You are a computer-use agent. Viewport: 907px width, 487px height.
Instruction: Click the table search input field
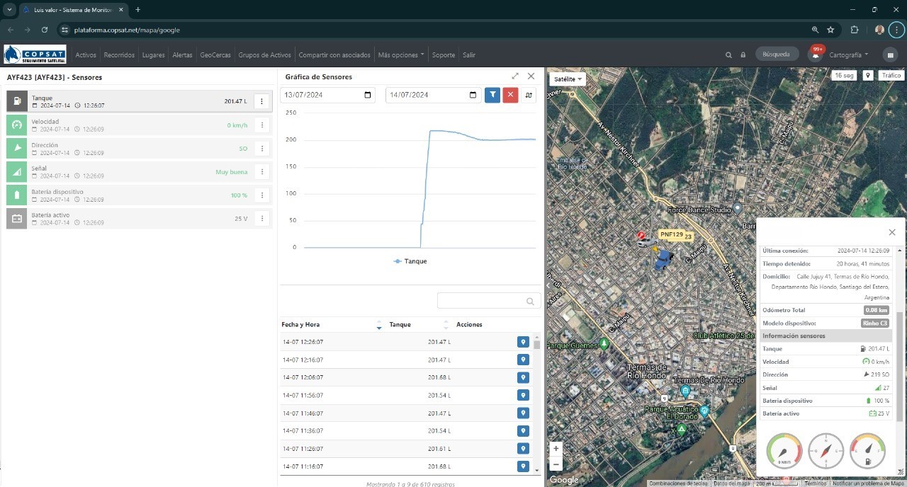point(488,300)
